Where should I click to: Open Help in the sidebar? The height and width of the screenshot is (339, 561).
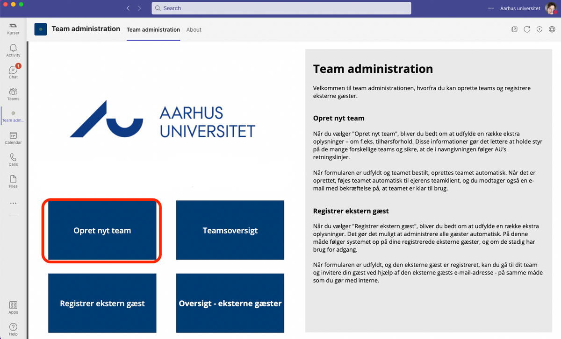[13, 330]
